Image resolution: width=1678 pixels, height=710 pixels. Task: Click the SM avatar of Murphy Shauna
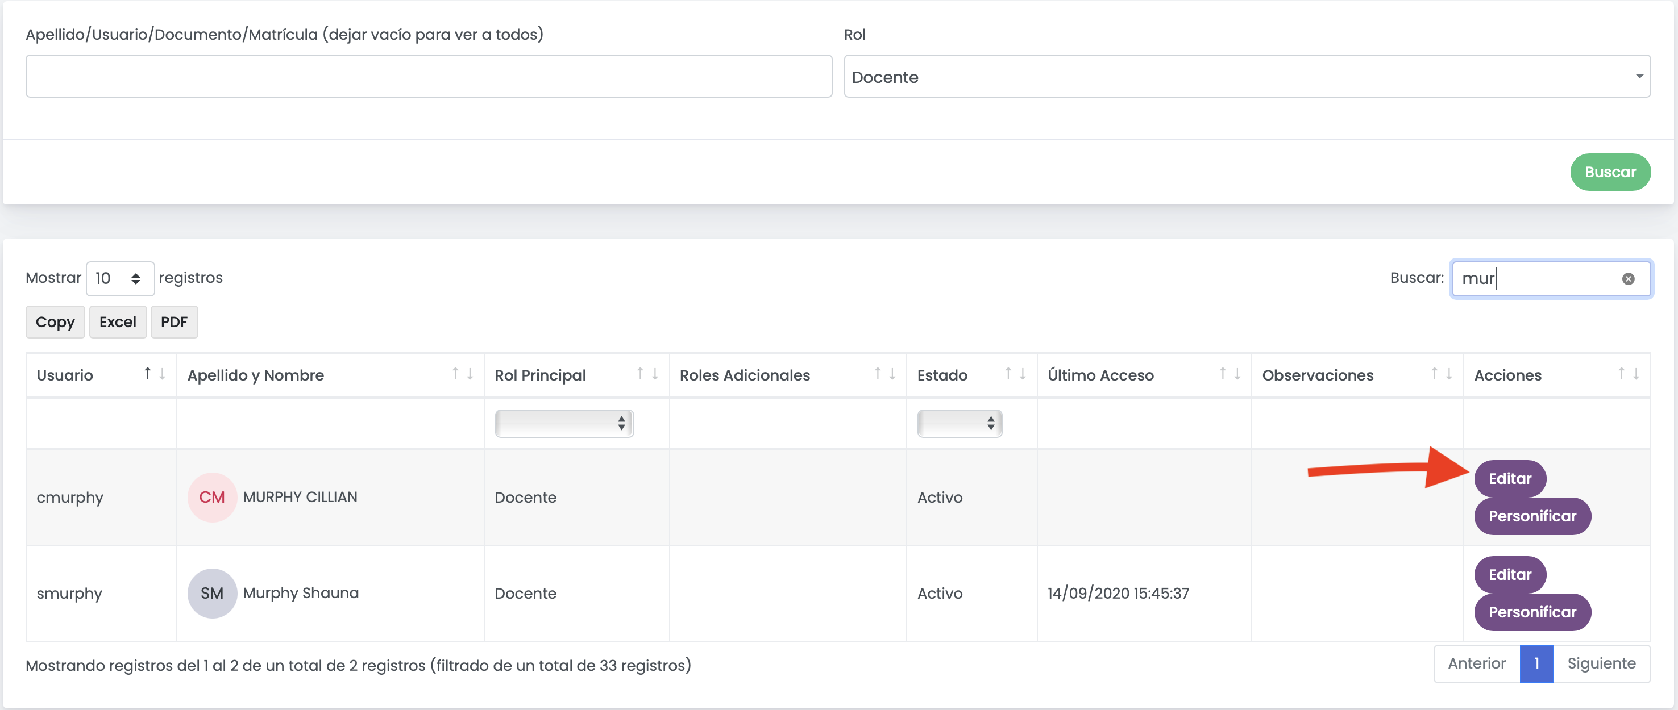[211, 593]
